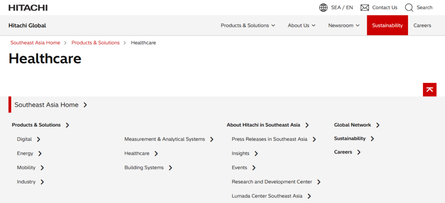This screenshot has height=203, width=445.
Task: Click the chevron beside Digital
Action: [x=39, y=139]
